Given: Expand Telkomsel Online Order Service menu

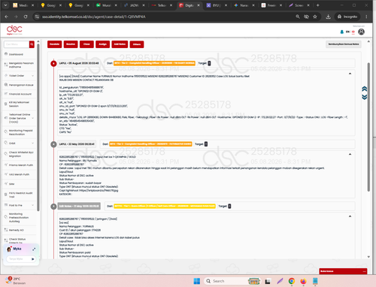Looking at the screenshot, I should point(19,118).
